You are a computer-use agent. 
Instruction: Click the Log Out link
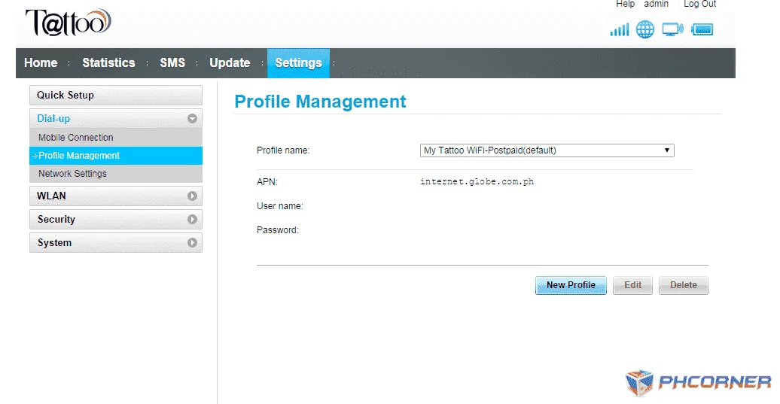[x=700, y=4]
